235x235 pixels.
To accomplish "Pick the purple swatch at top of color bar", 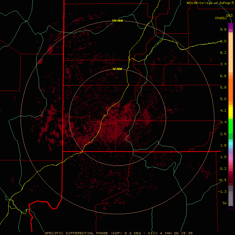I will pyautogui.click(x=231, y=26).
